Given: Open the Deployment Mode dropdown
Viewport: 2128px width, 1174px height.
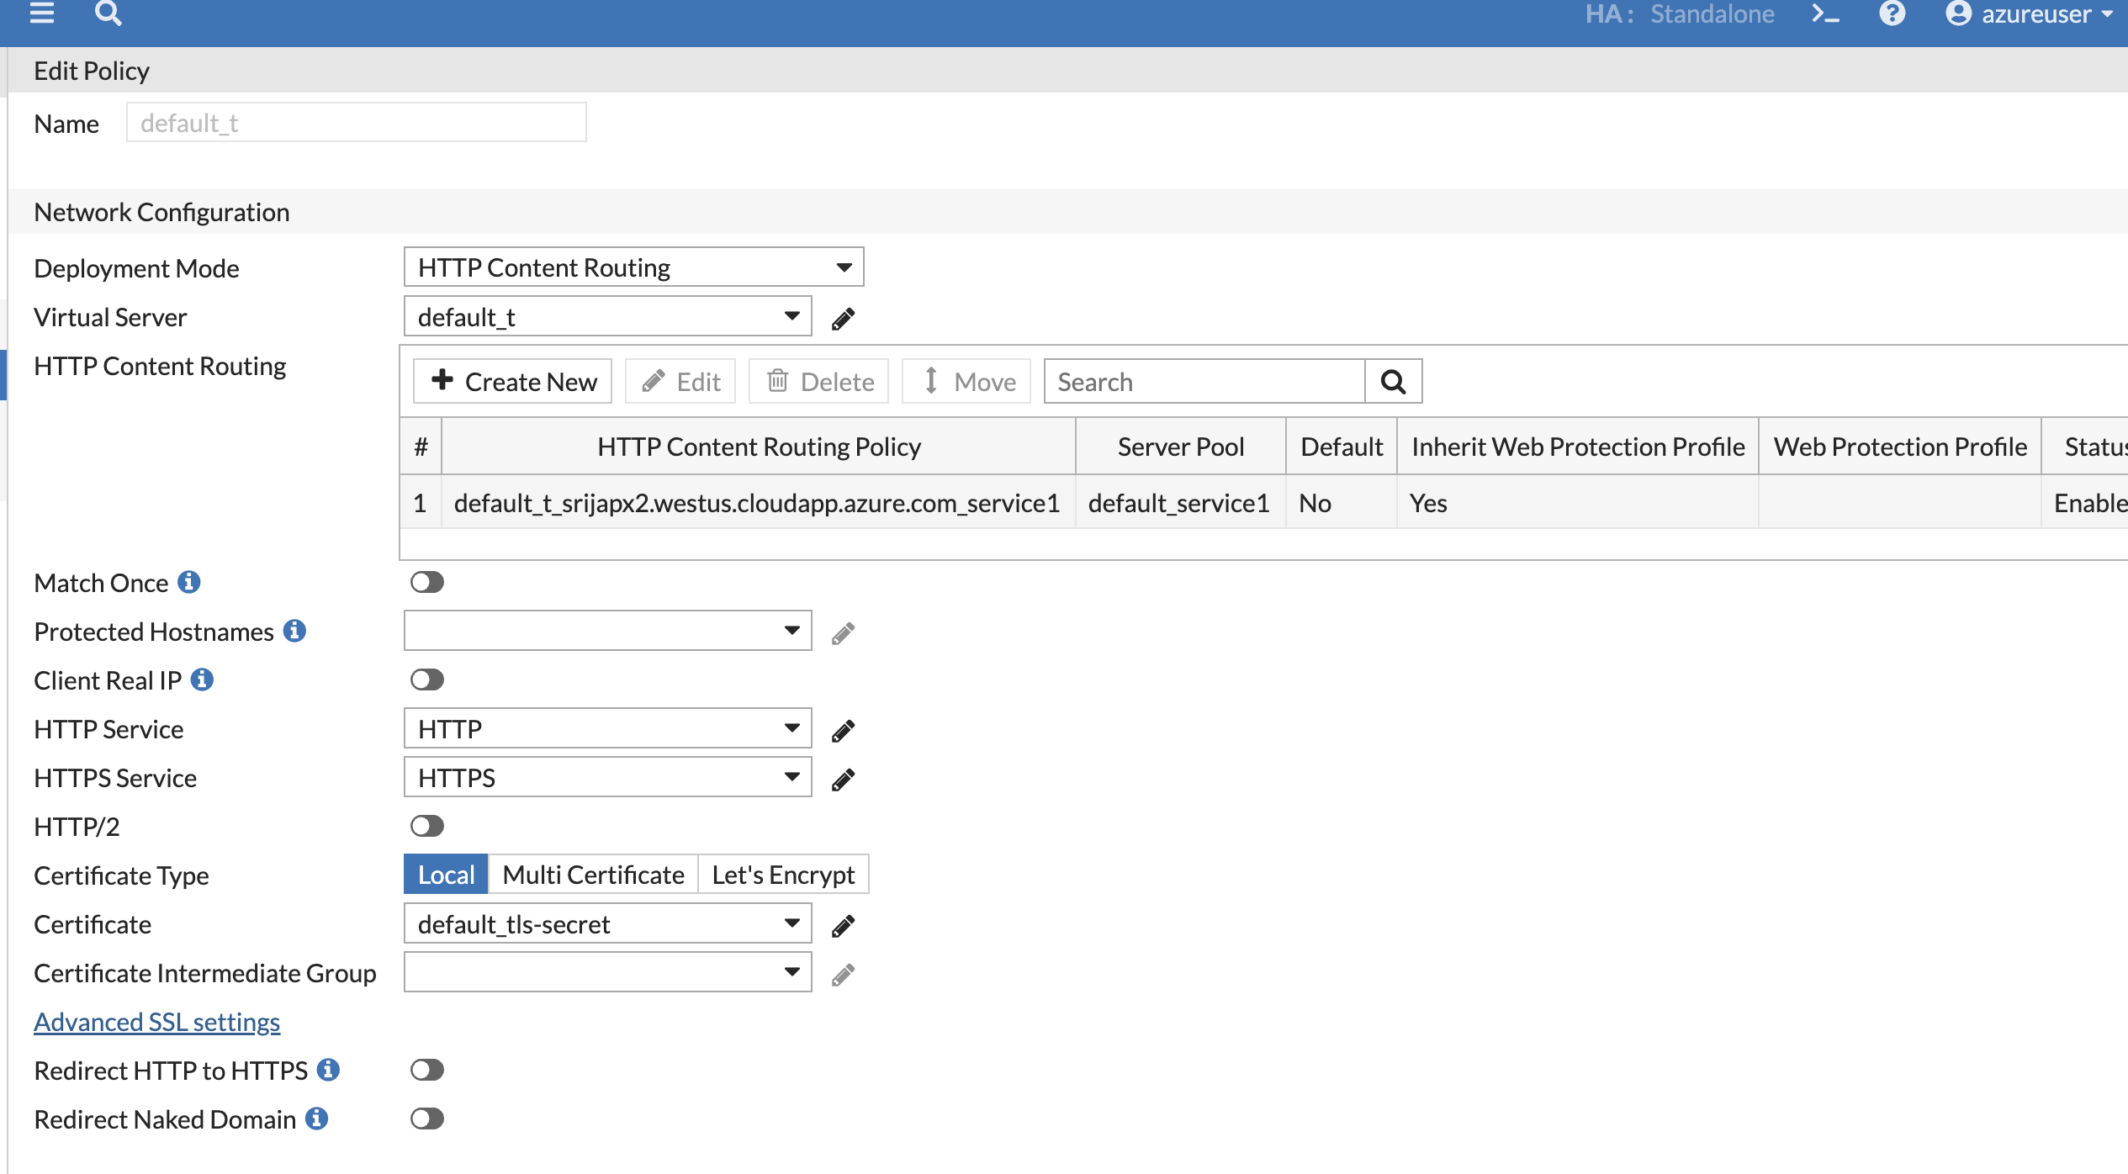Looking at the screenshot, I should 633,267.
